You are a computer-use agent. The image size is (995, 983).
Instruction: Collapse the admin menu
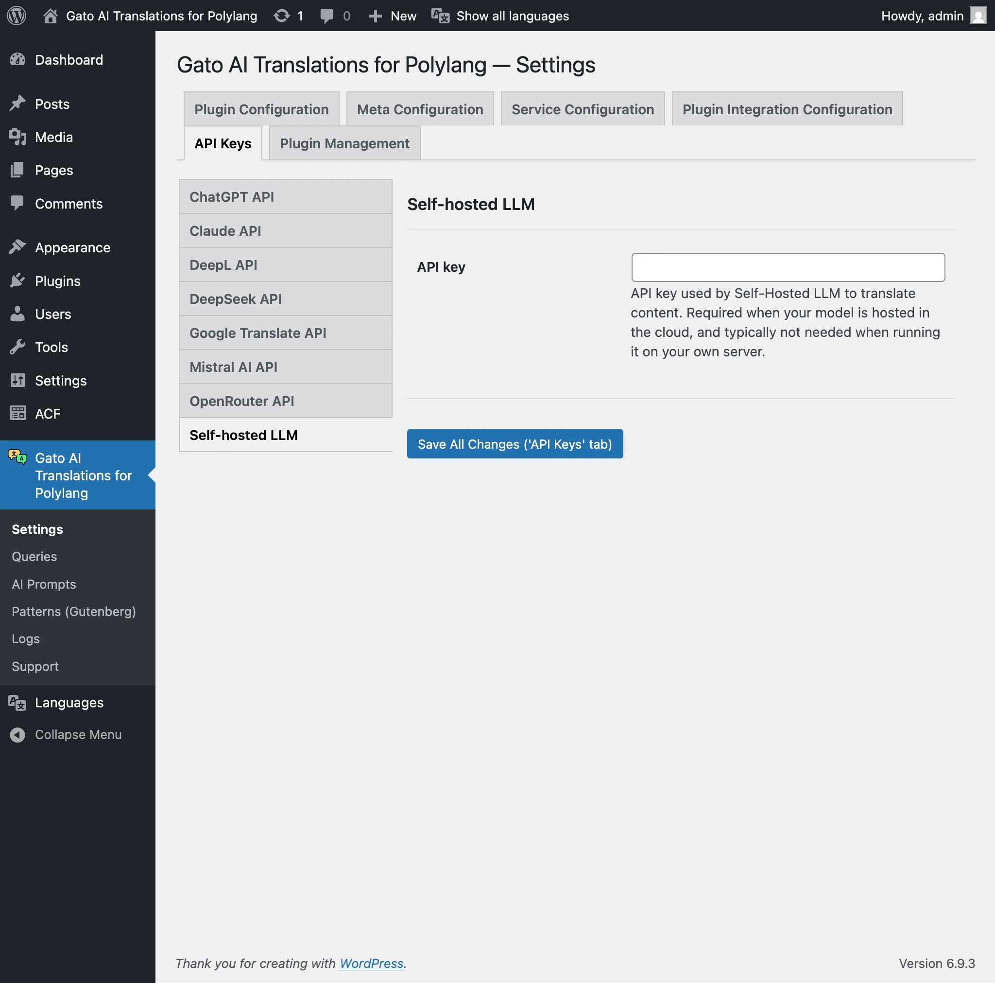(x=18, y=734)
